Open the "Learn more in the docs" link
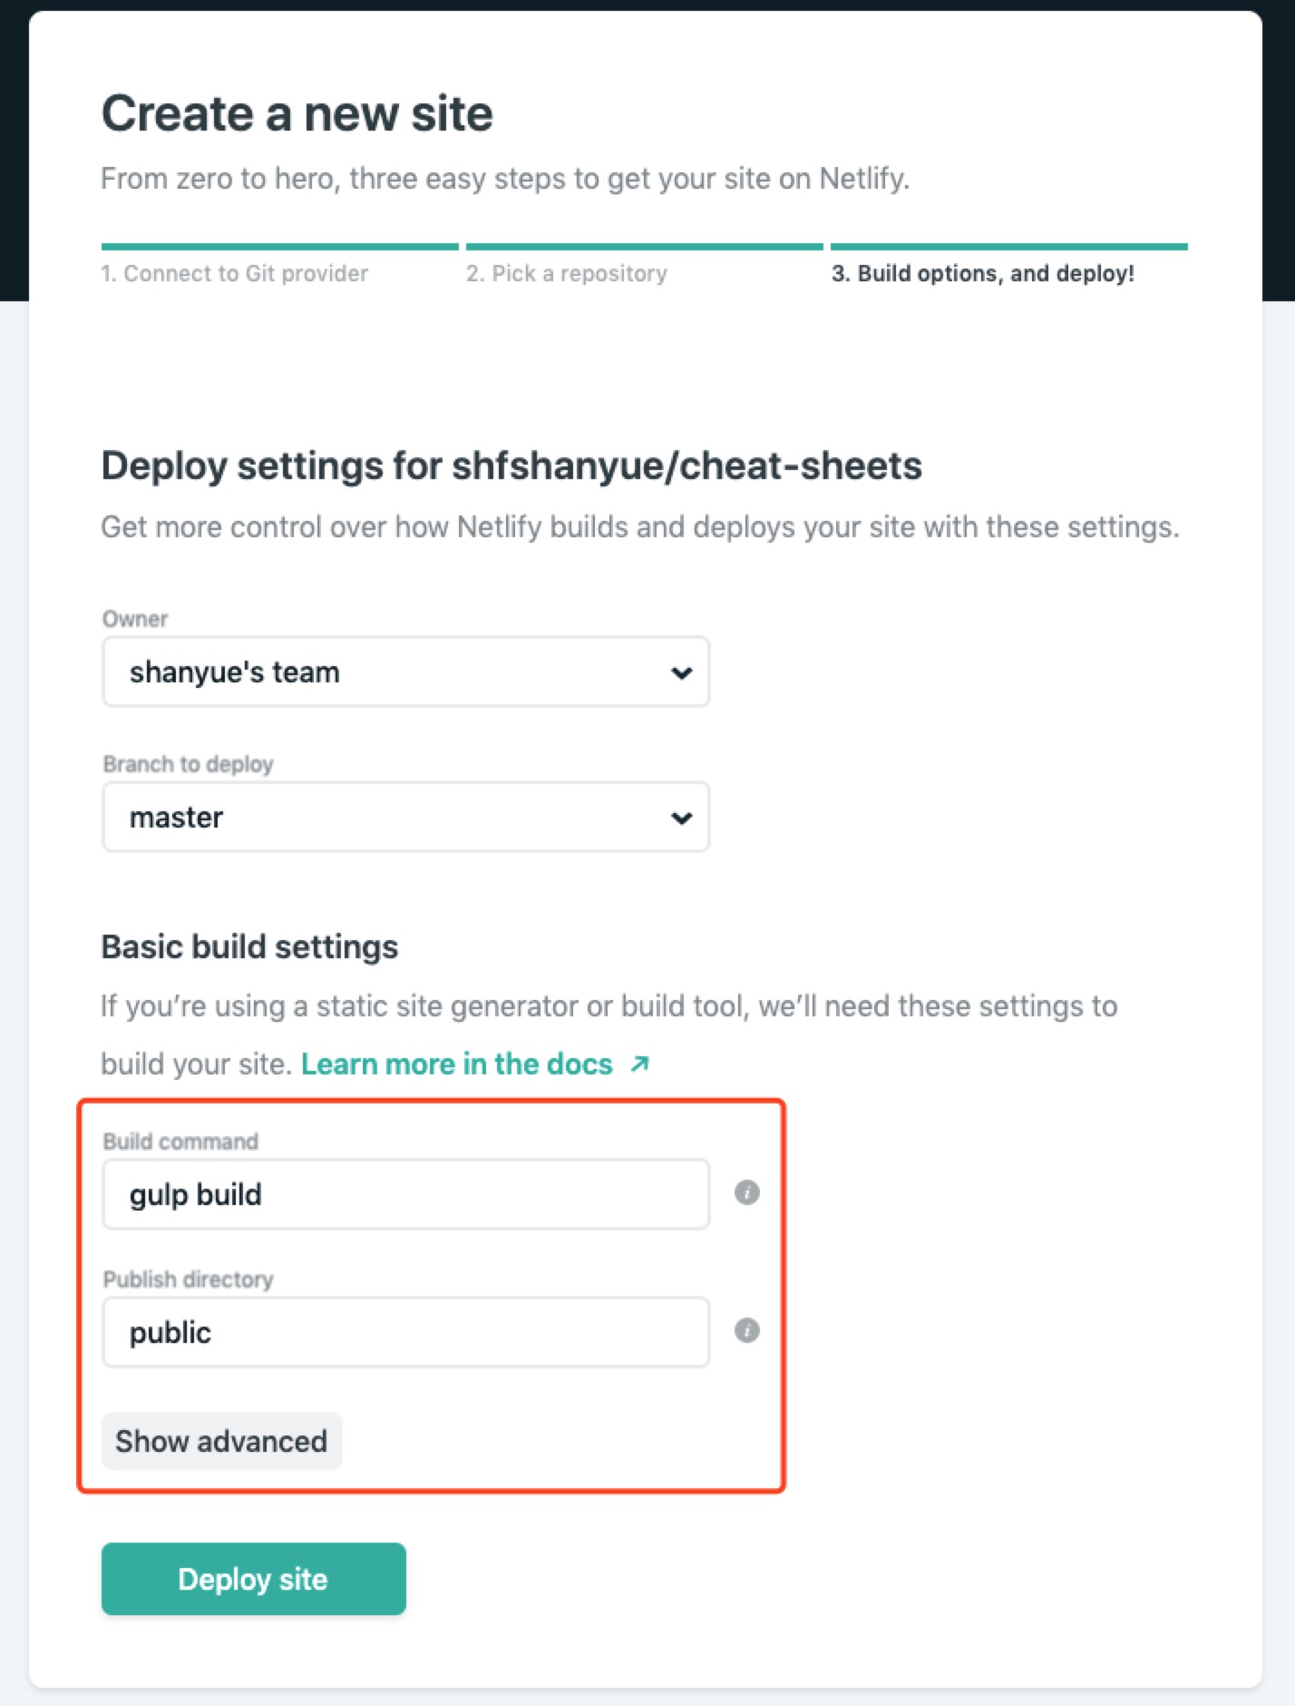Screen dimensions: 1295x1706 [457, 1064]
